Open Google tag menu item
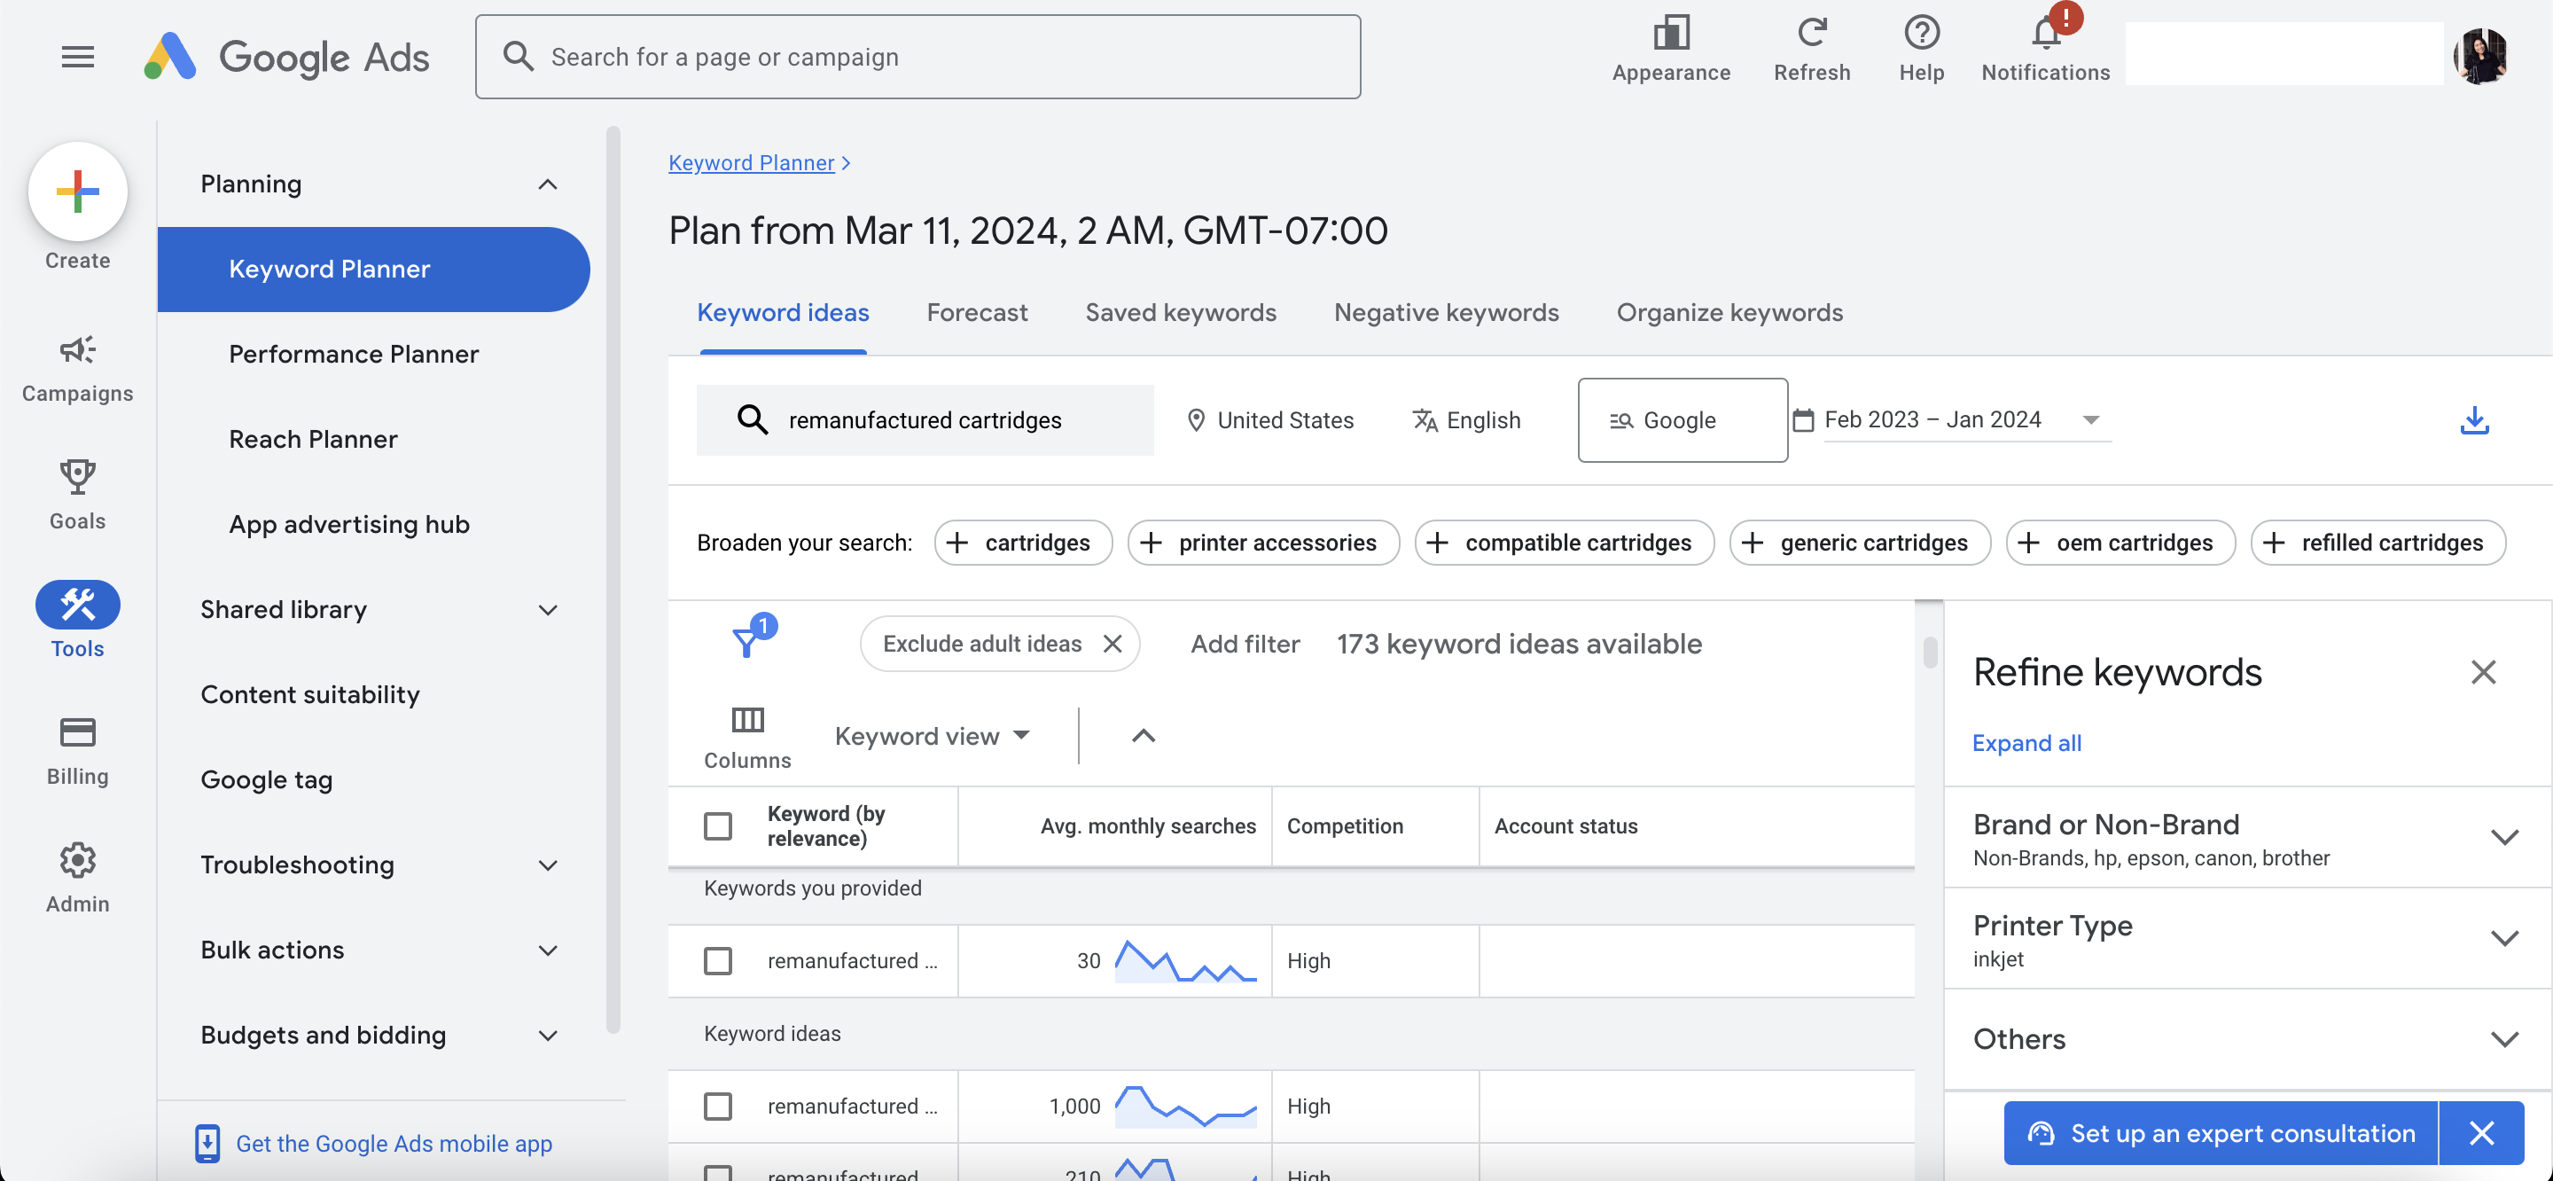 click(x=267, y=780)
